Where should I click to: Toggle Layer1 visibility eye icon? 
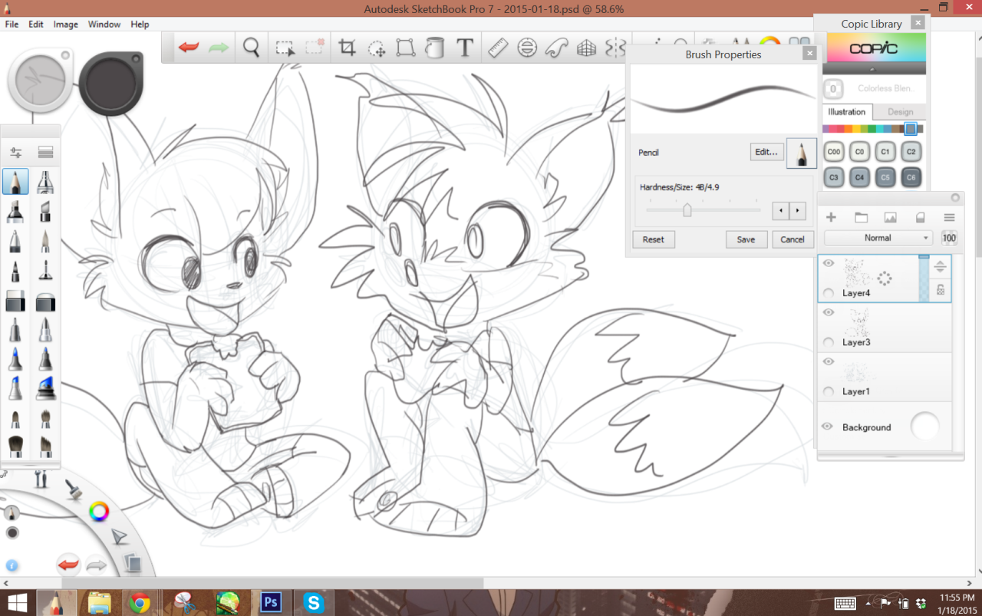828,361
